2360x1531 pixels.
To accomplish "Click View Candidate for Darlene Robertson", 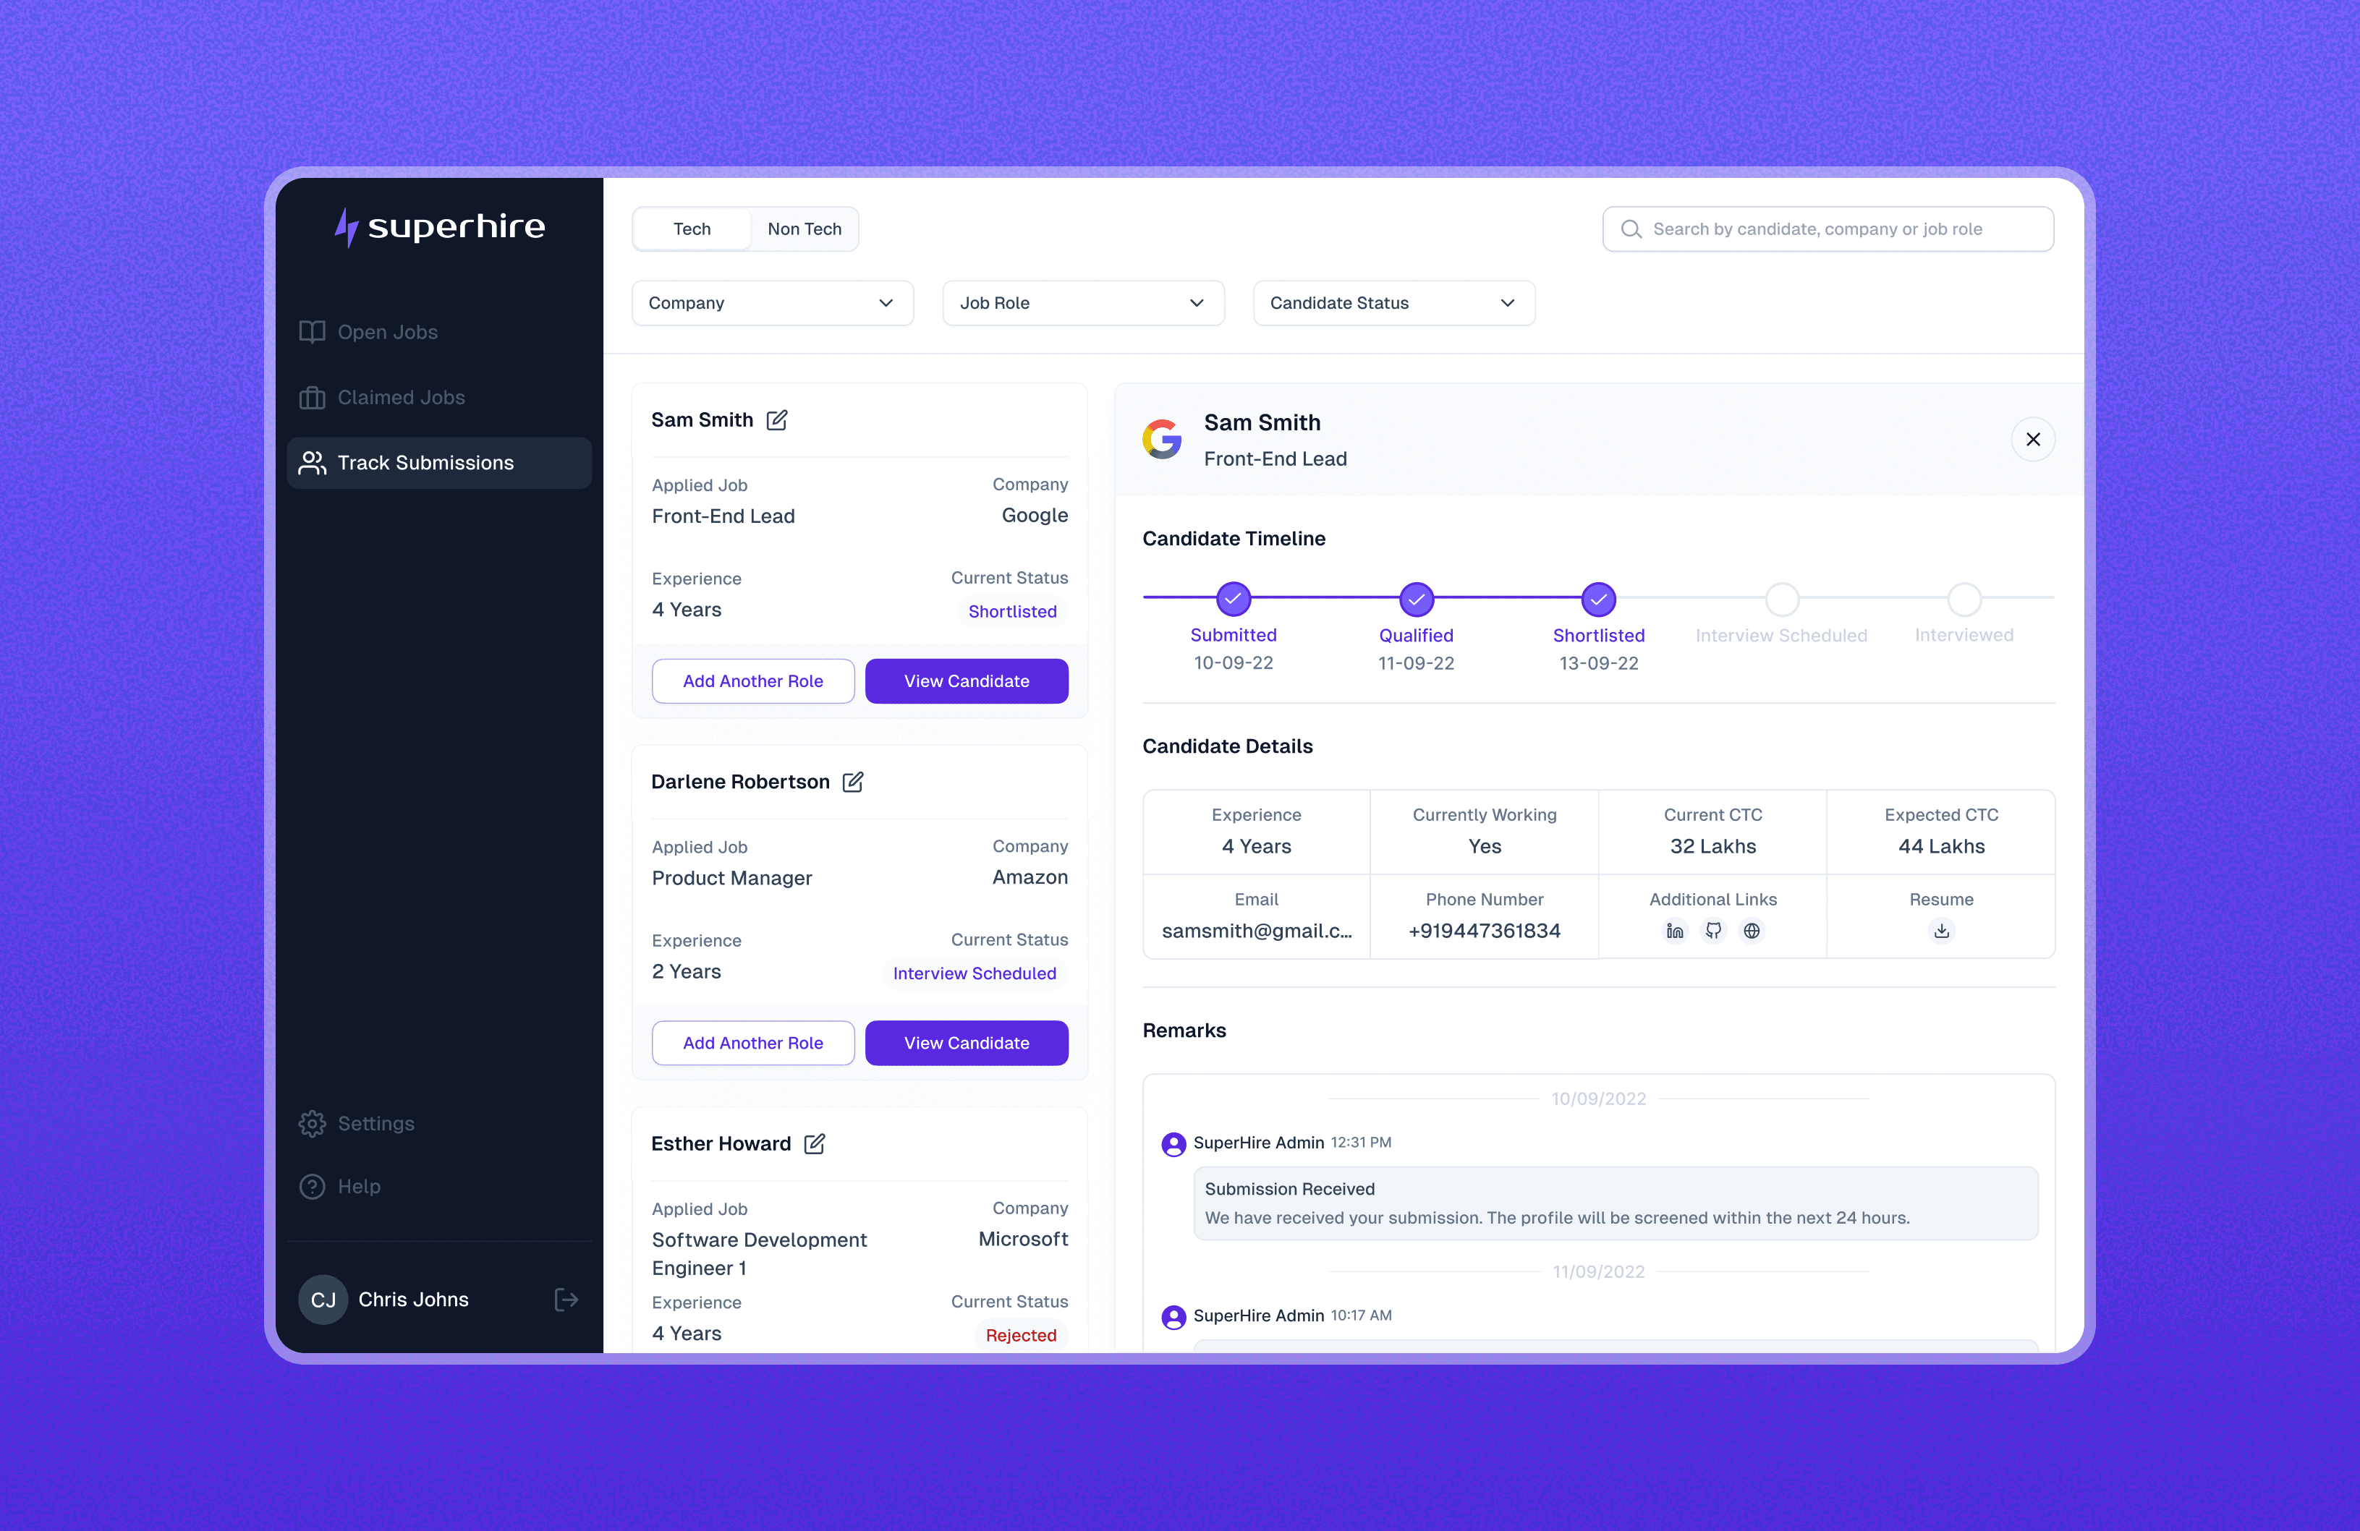I will [966, 1042].
